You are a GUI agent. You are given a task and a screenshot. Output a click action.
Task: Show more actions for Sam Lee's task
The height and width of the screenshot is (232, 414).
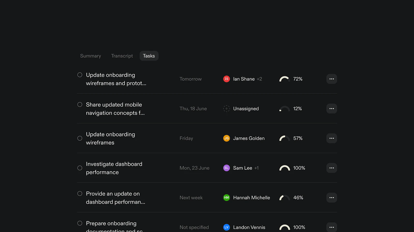coord(331,168)
